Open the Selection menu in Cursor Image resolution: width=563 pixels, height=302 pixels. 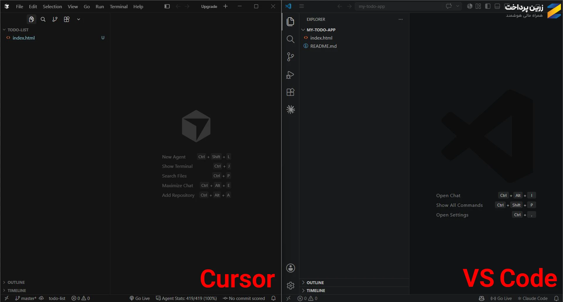click(52, 6)
